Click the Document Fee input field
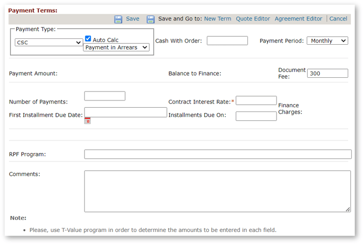The height and width of the screenshot is (244, 363). [x=327, y=74]
